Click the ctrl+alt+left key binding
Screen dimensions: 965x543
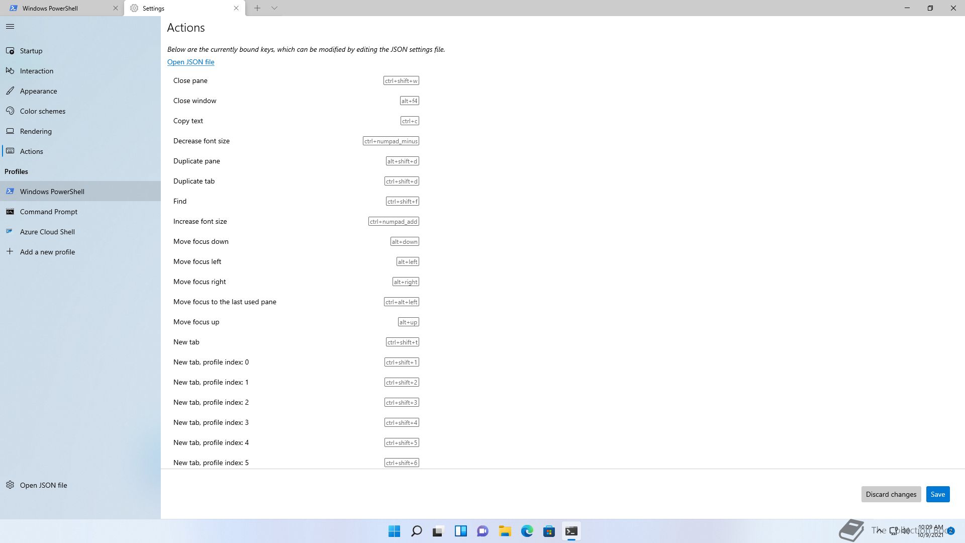[x=402, y=302]
